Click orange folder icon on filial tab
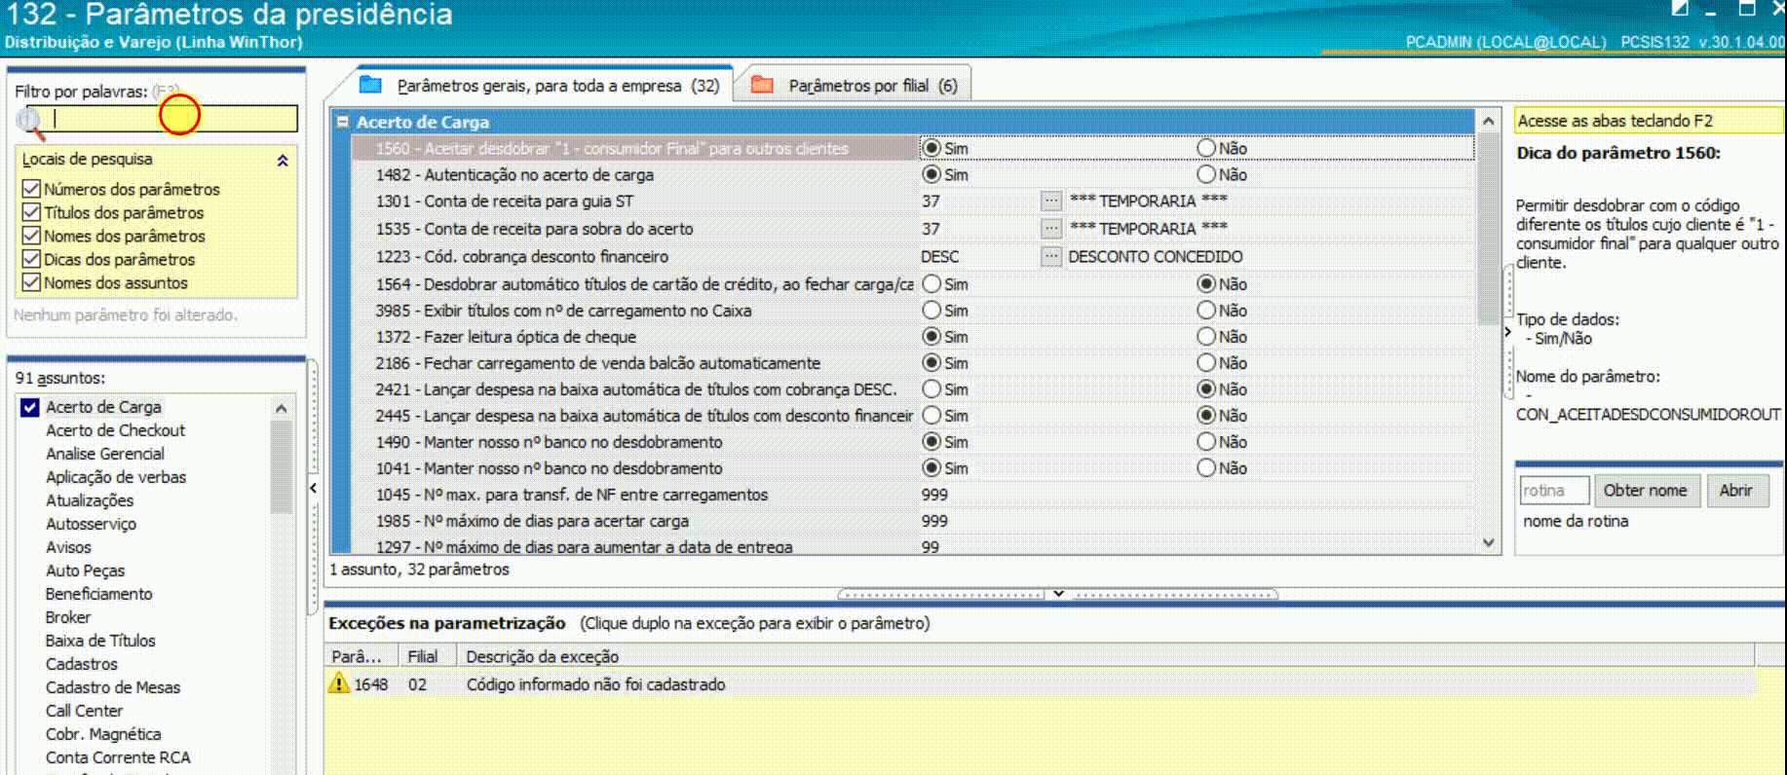The width and height of the screenshot is (1787, 775). tap(762, 85)
